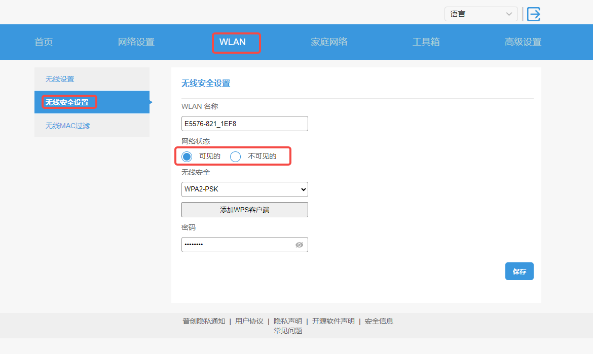Toggle password visibility eye icon
Image resolution: width=593 pixels, height=354 pixels.
[299, 245]
